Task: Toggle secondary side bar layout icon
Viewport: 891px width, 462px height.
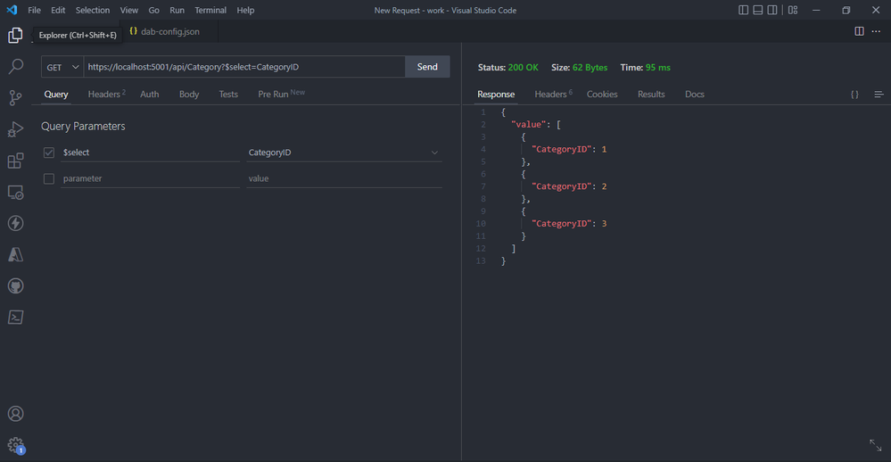Action: (772, 10)
